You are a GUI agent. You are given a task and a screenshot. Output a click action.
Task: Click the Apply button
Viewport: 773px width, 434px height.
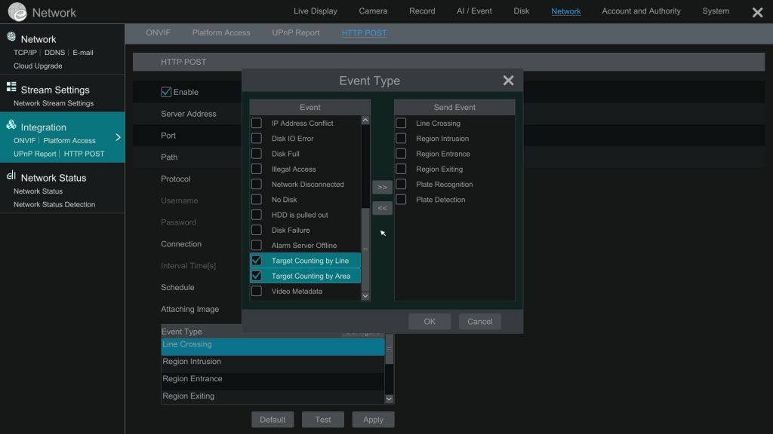tap(373, 419)
